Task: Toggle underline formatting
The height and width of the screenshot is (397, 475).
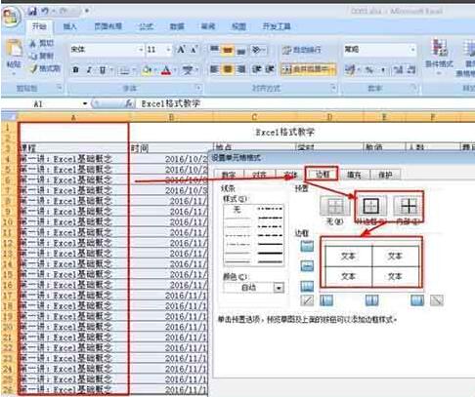Action: point(103,69)
